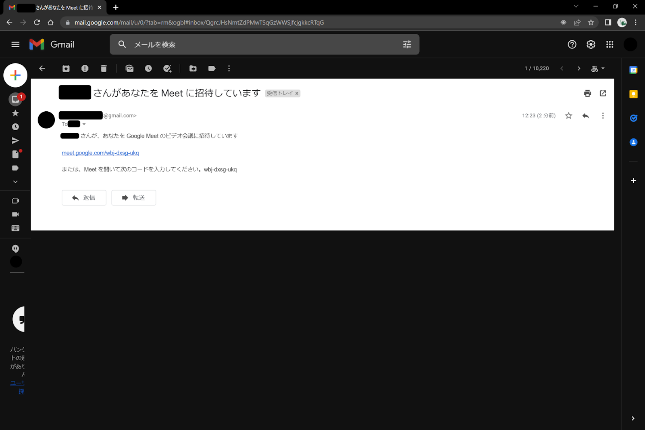Open the snoozed clock icon in sidebar
The height and width of the screenshot is (430, 645).
pyautogui.click(x=15, y=127)
